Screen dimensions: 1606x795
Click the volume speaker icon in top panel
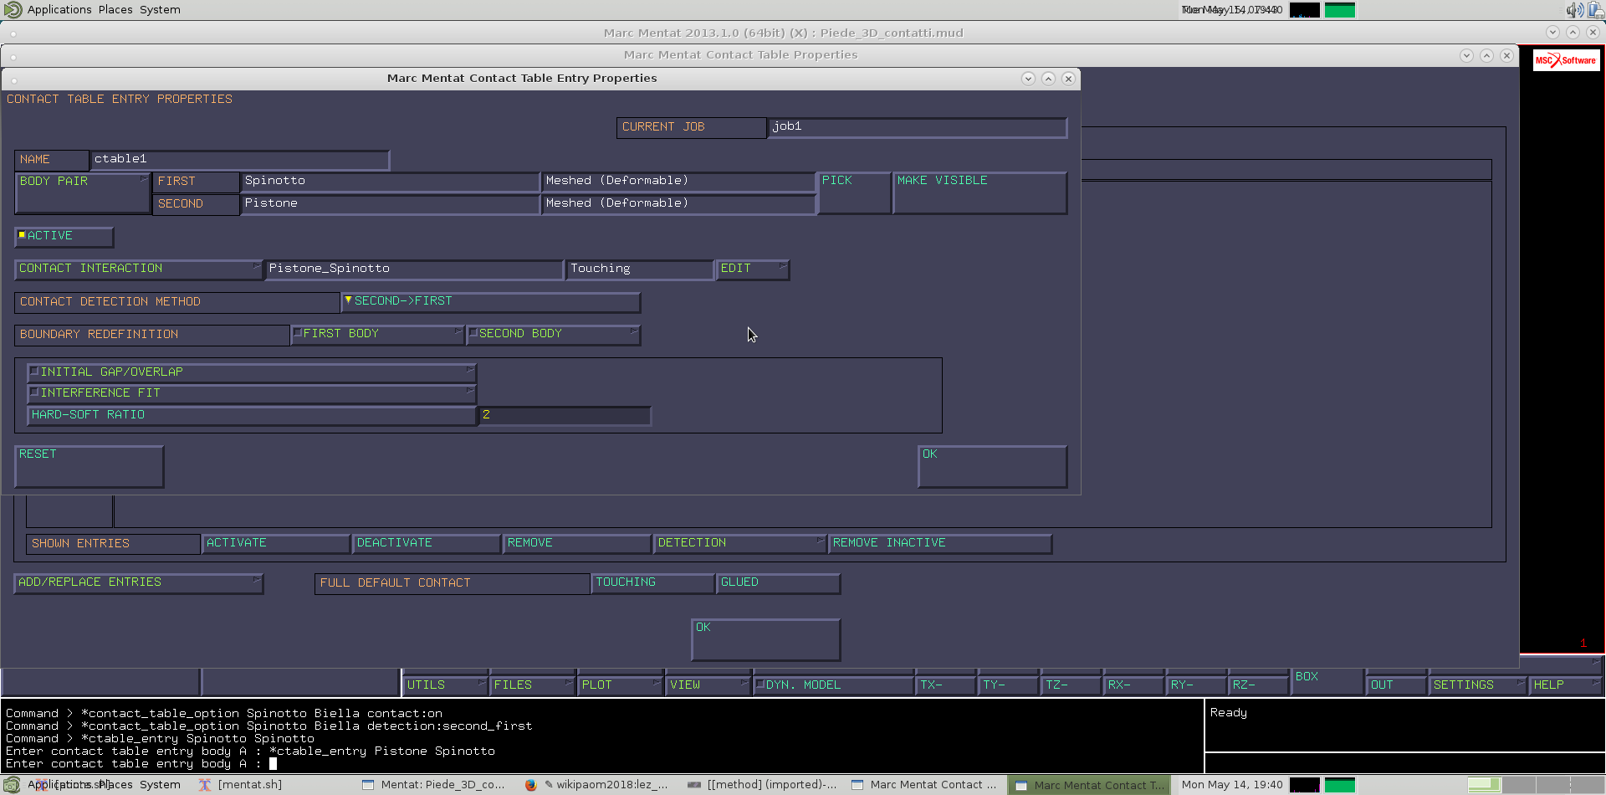(1574, 10)
